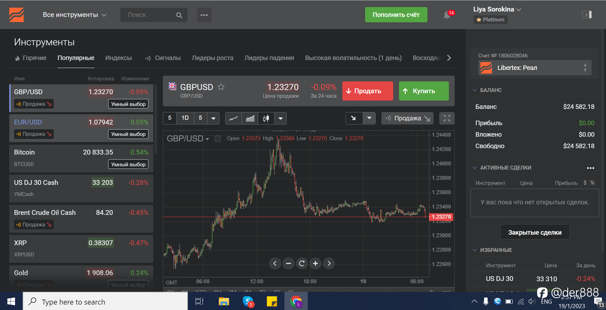Click the instrument search field
This screenshot has height=310, width=606.
point(154,15)
